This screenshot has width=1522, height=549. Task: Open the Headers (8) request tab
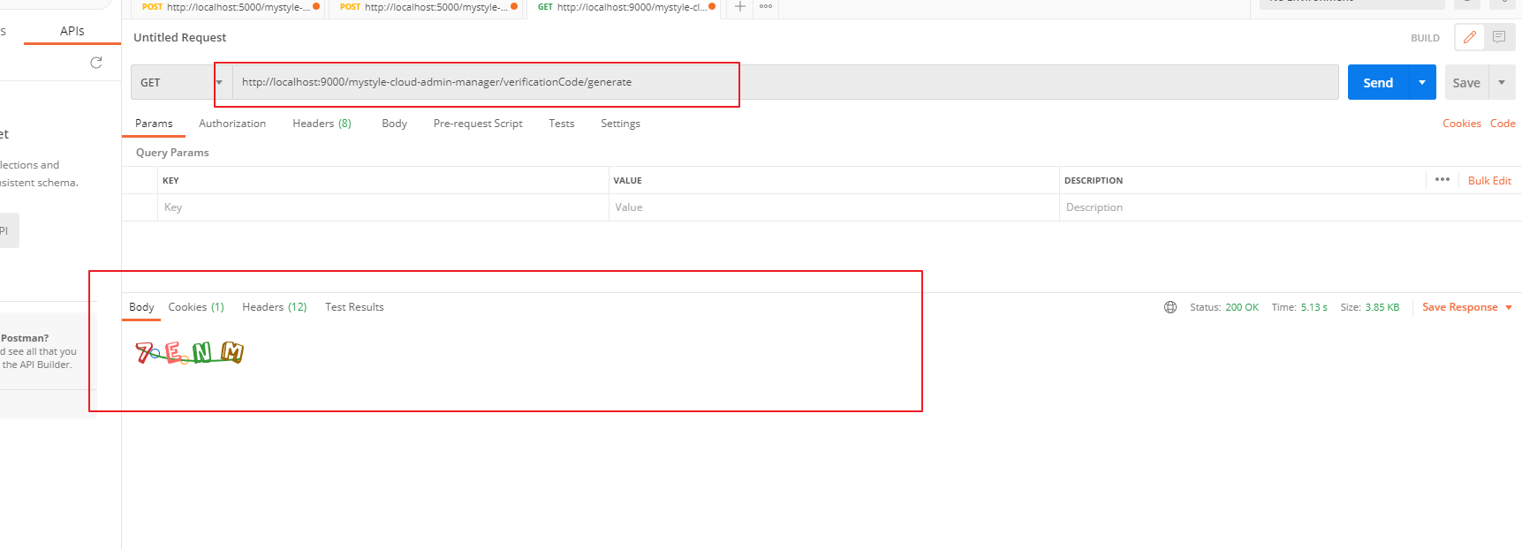click(322, 124)
